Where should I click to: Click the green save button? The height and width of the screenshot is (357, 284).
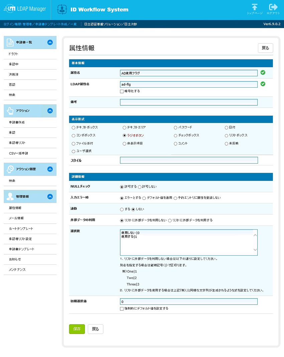tap(77, 329)
